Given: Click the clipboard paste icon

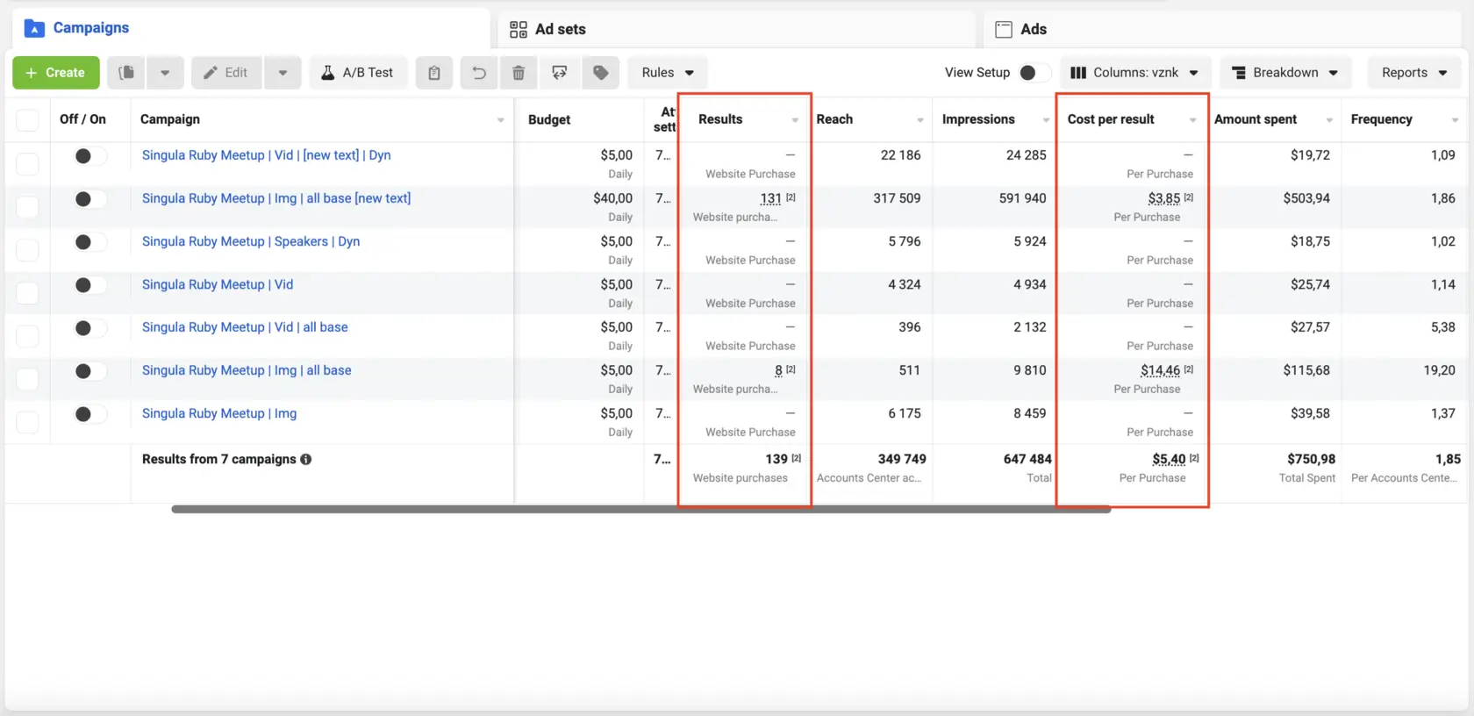Looking at the screenshot, I should 434,73.
